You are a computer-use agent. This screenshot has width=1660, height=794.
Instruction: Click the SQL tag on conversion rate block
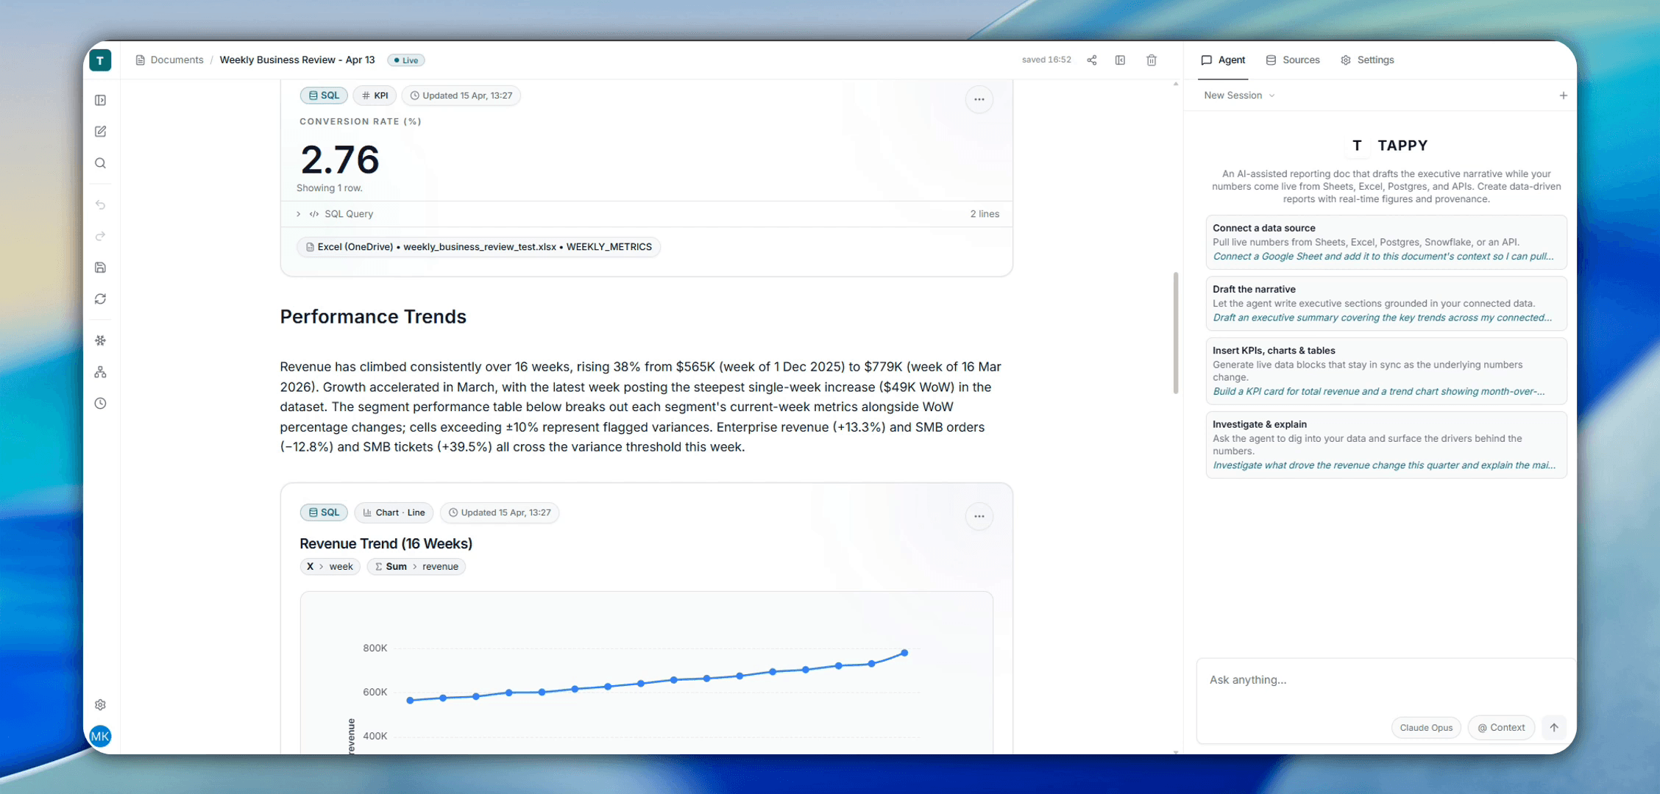point(324,96)
